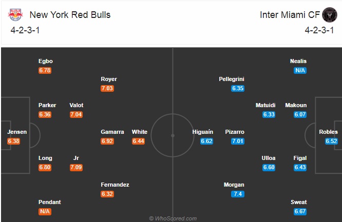Screen dimensions: 342x222
Task: Click the New York Red Bulls crest icon
Action: tap(15, 14)
